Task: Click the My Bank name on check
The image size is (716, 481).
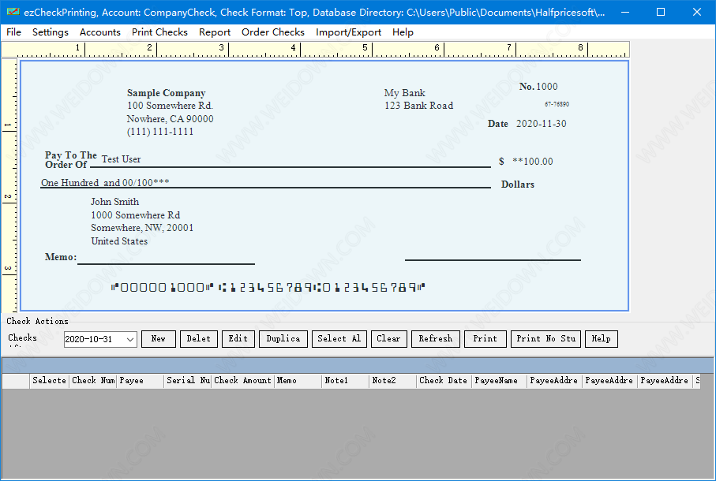Action: [405, 93]
